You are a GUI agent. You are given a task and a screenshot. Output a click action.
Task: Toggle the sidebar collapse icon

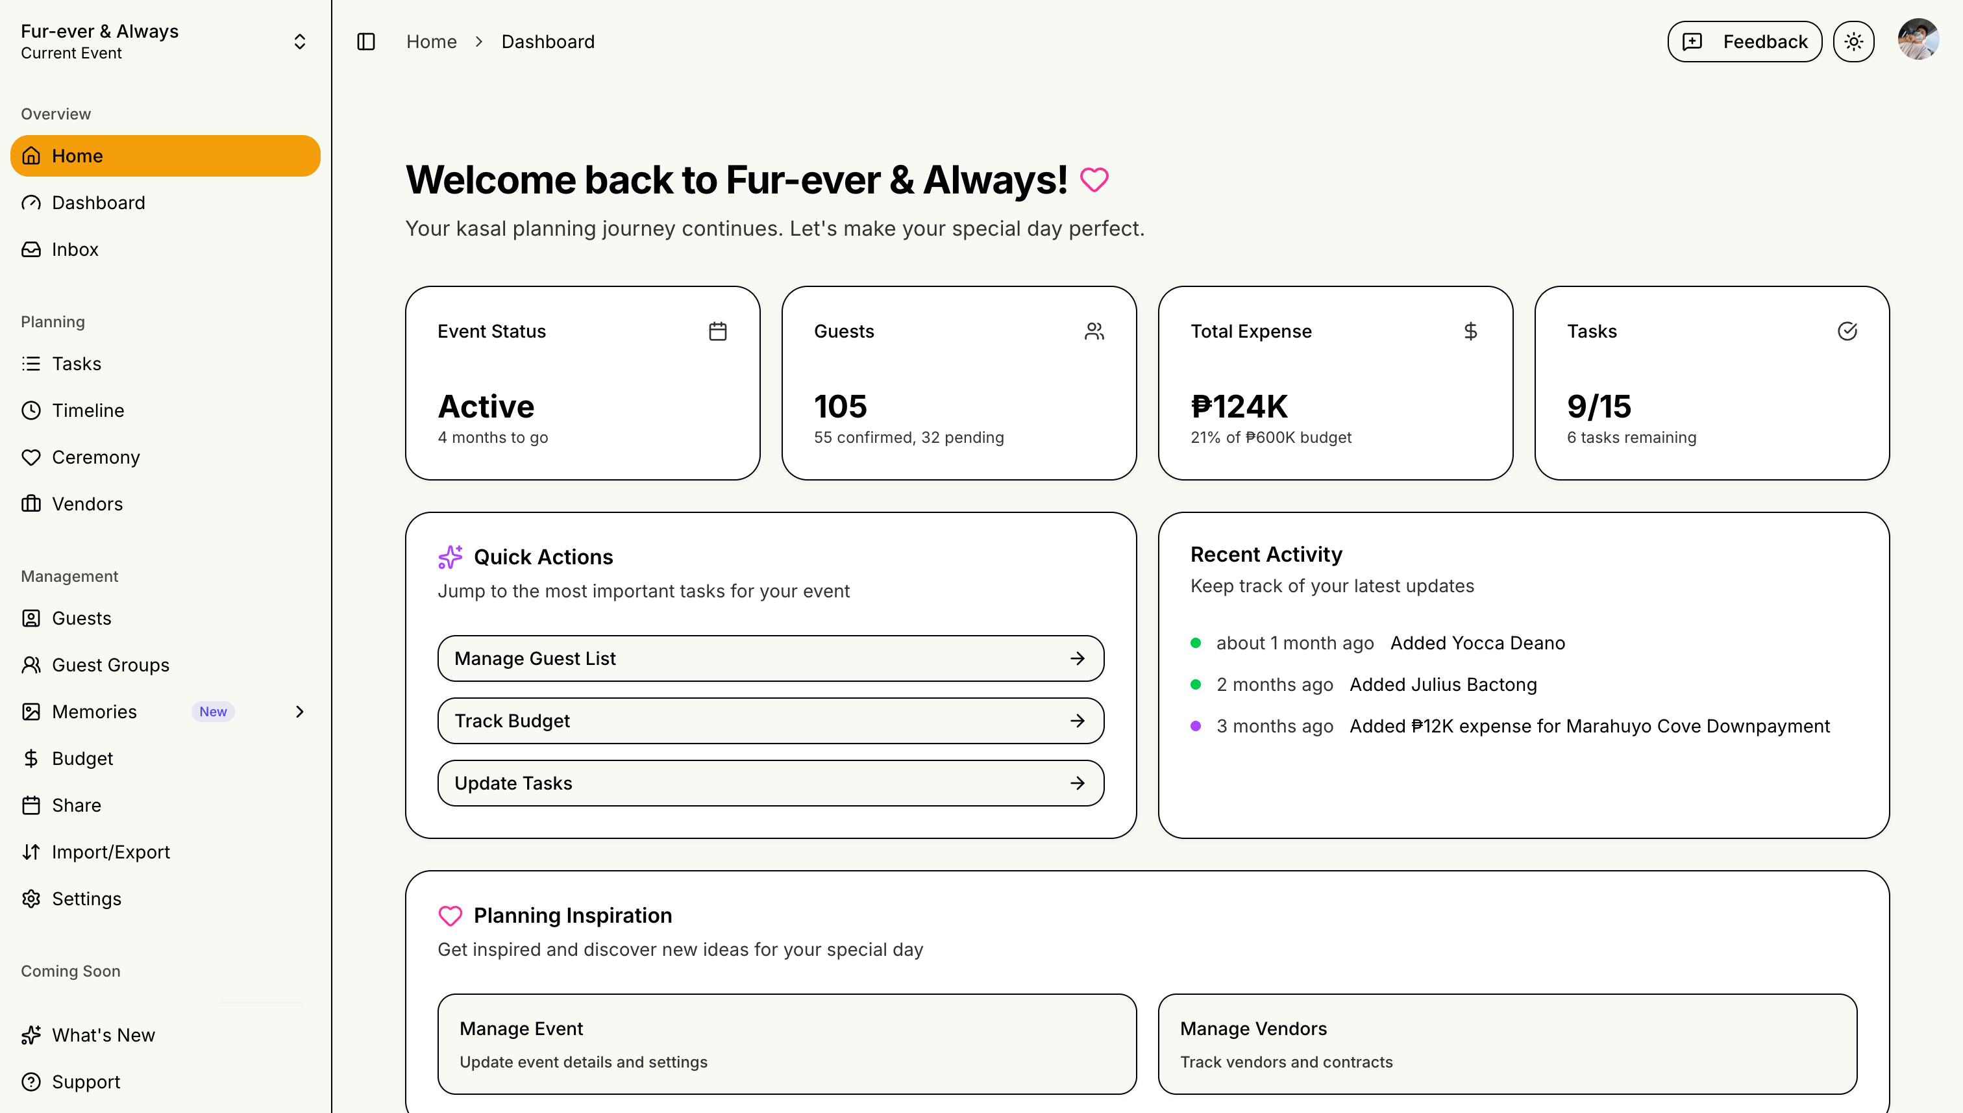(x=366, y=42)
